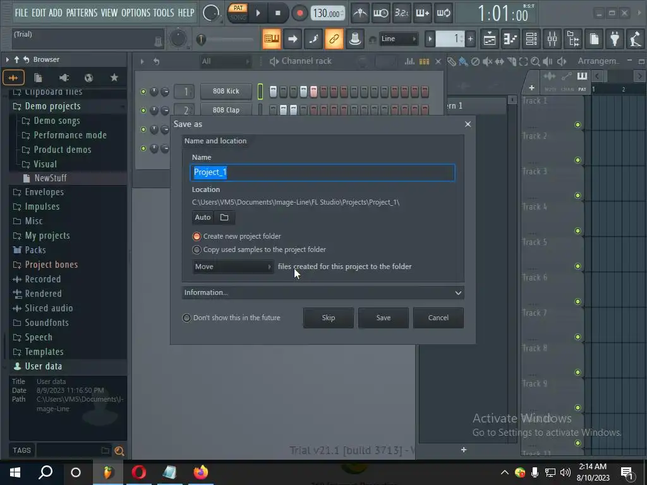Open the playlist view icon
Screen dimensions: 647x485
pyautogui.click(x=490, y=39)
